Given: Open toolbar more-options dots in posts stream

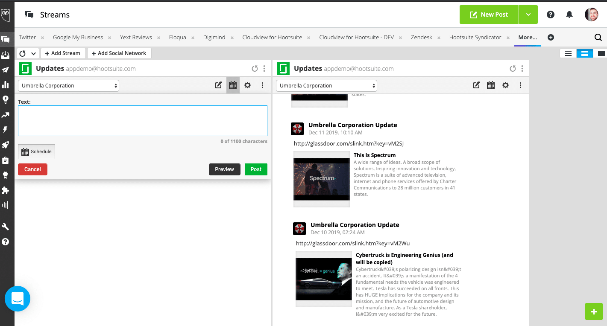Looking at the screenshot, I should pyautogui.click(x=520, y=85).
